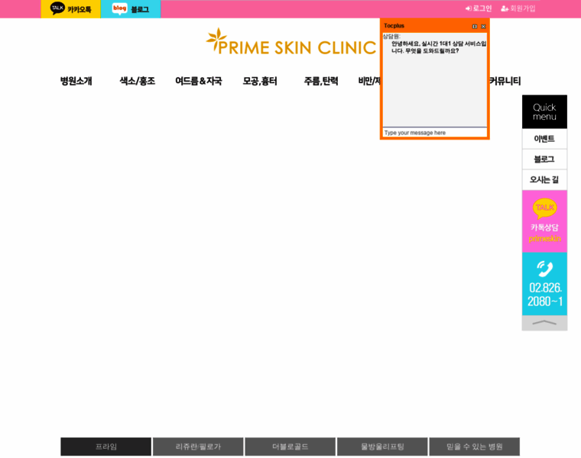This screenshot has width=581, height=458.
Task: Select the 물방울리프팅 bottom tab
Action: [382, 447]
